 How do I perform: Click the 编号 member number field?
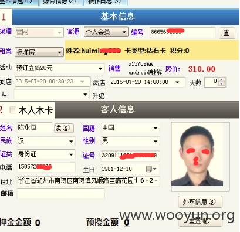182,32
